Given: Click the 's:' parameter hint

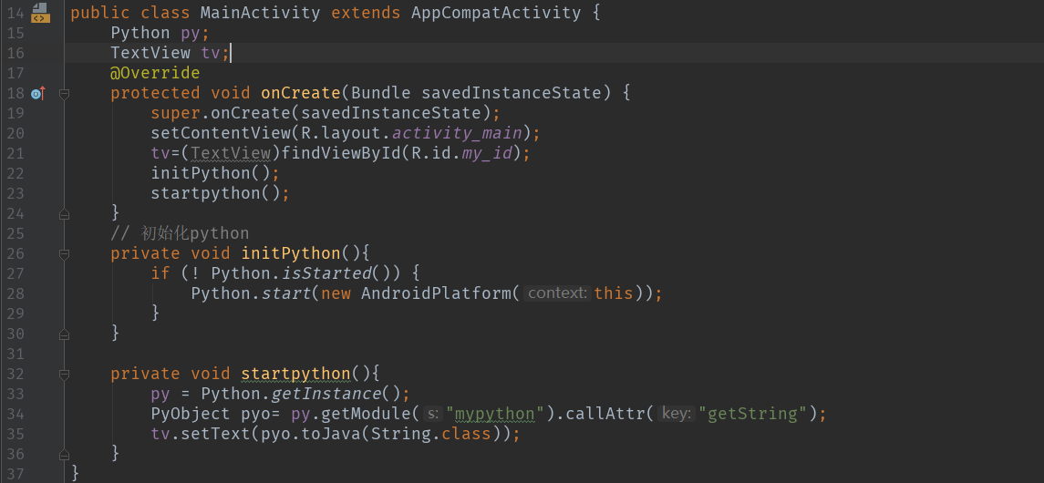Looking at the screenshot, I should (x=432, y=414).
